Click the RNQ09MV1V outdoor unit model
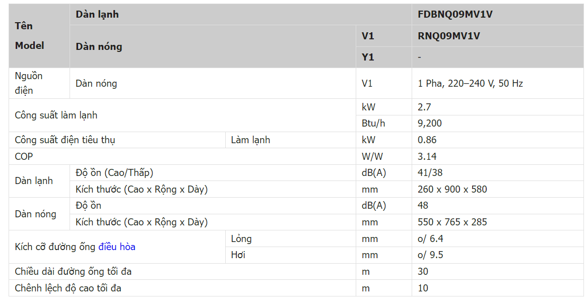587x301 pixels. tap(448, 36)
